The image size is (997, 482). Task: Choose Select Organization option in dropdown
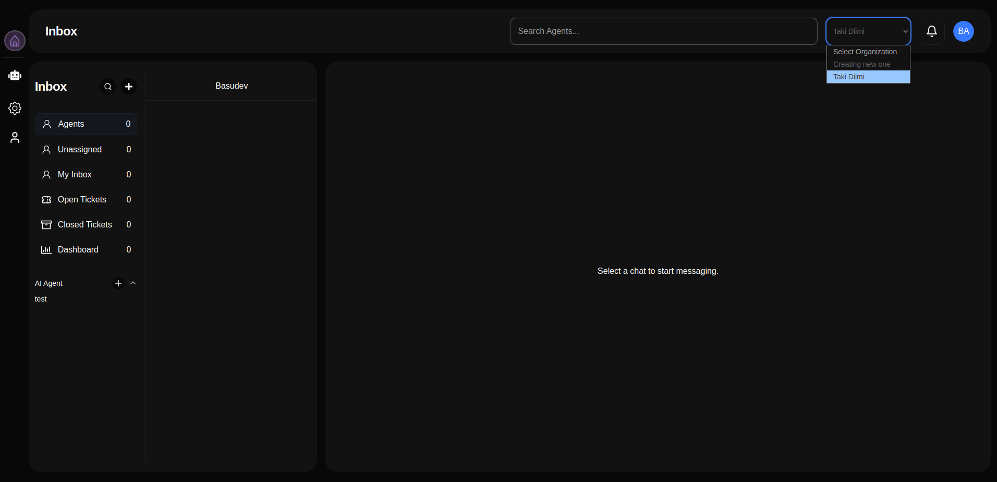click(x=865, y=52)
